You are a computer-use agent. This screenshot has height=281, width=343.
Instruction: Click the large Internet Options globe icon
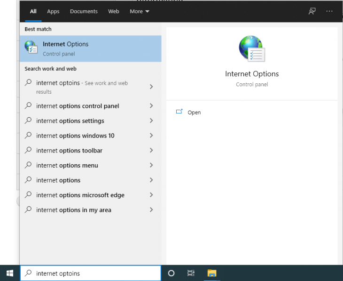pyautogui.click(x=252, y=48)
